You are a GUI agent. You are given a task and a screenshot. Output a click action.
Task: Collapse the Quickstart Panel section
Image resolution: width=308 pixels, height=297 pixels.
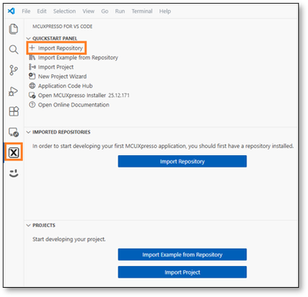pyautogui.click(x=28, y=39)
